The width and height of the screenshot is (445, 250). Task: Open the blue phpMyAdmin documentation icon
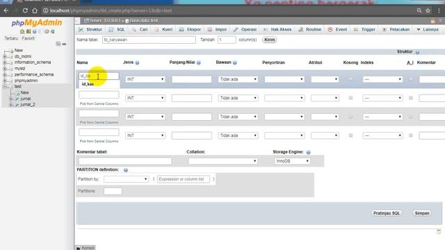click(34, 31)
